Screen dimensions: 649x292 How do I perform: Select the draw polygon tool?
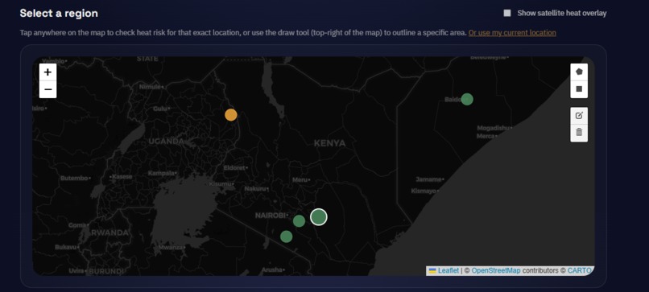(x=579, y=72)
